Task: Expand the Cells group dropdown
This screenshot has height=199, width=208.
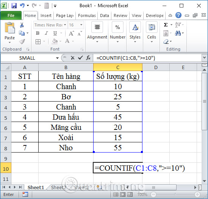Action: click(x=152, y=42)
